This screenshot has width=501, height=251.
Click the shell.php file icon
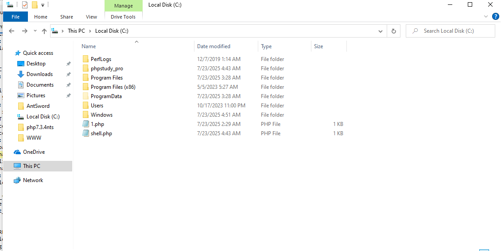click(x=85, y=133)
